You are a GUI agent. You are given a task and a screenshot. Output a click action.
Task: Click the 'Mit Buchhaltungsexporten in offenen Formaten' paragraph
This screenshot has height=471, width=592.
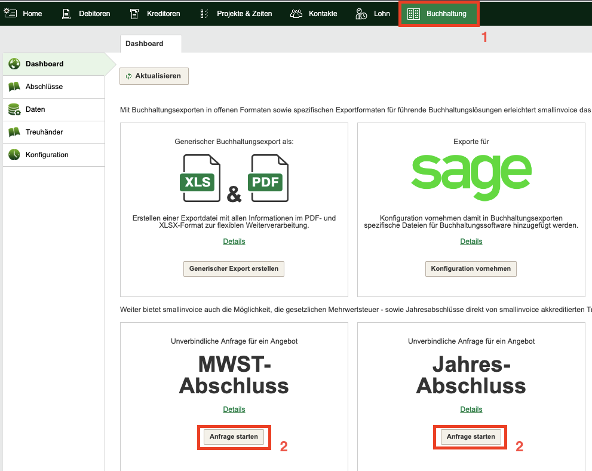tap(355, 110)
